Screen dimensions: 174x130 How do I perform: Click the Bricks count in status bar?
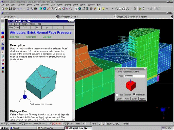(54, 124)
